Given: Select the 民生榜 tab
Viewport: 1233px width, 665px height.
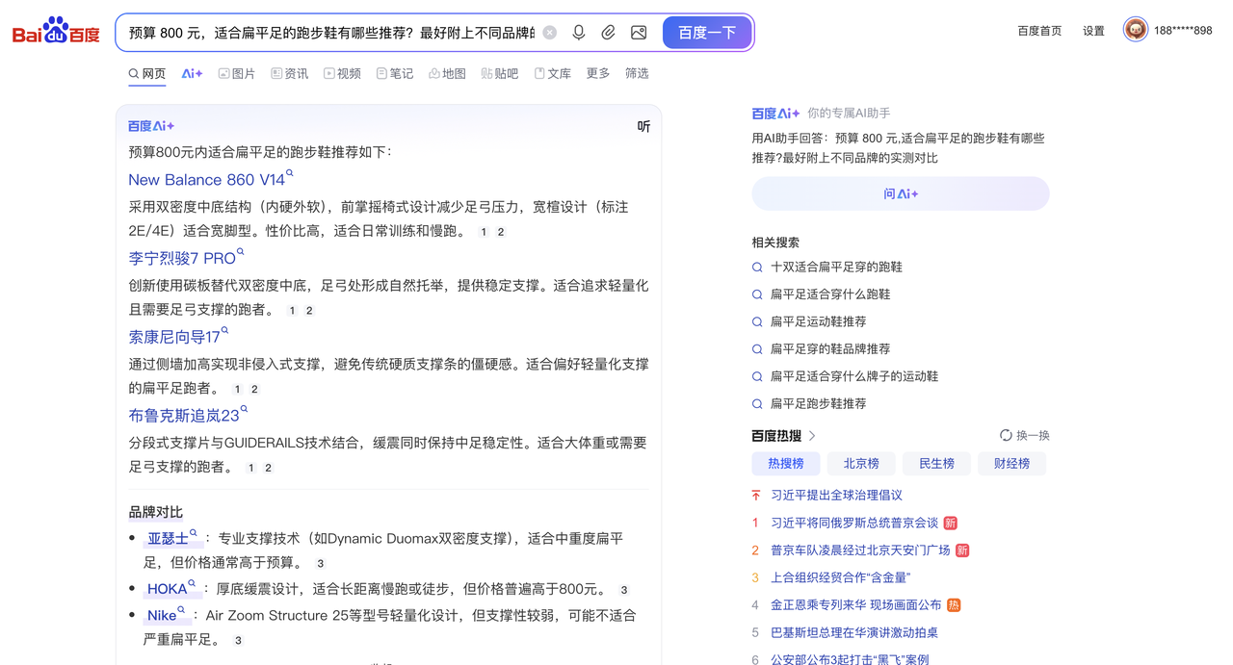Looking at the screenshot, I should click(x=936, y=464).
